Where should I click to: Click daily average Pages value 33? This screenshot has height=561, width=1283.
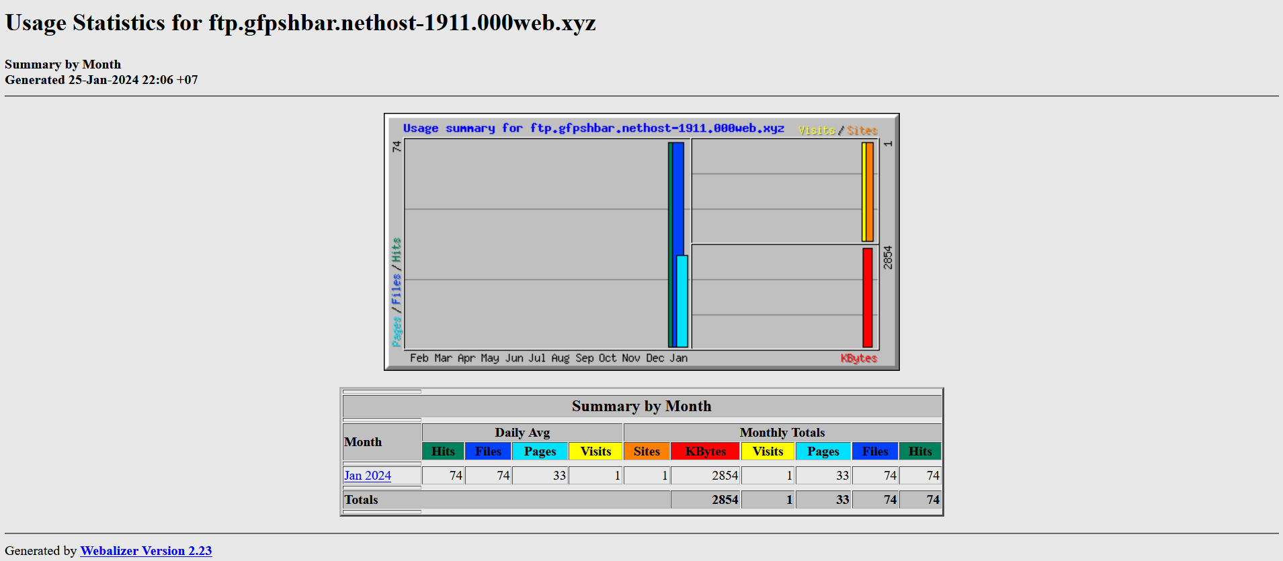(540, 476)
